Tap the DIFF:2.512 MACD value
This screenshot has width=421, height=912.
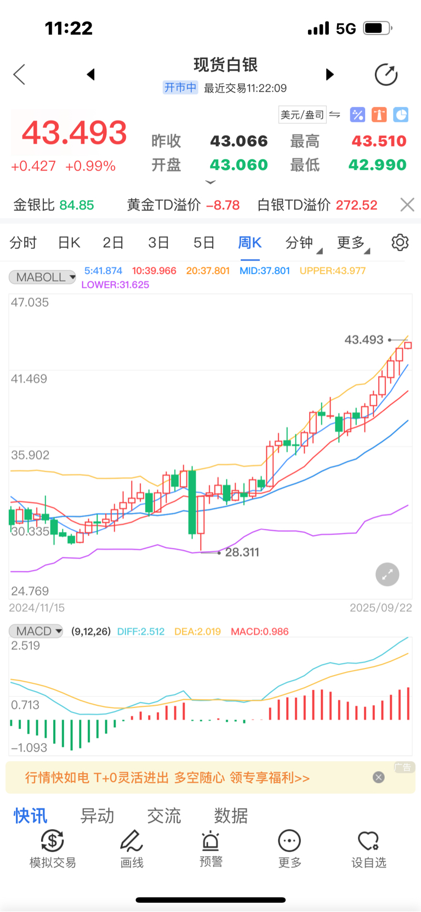click(141, 631)
